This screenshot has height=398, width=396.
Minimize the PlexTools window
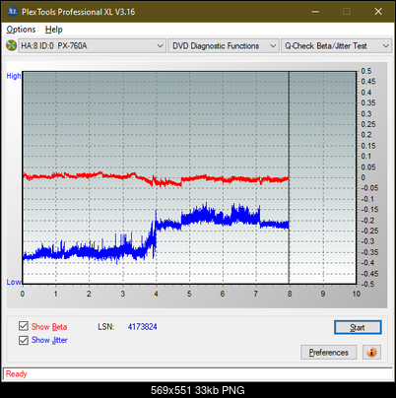[x=315, y=12]
